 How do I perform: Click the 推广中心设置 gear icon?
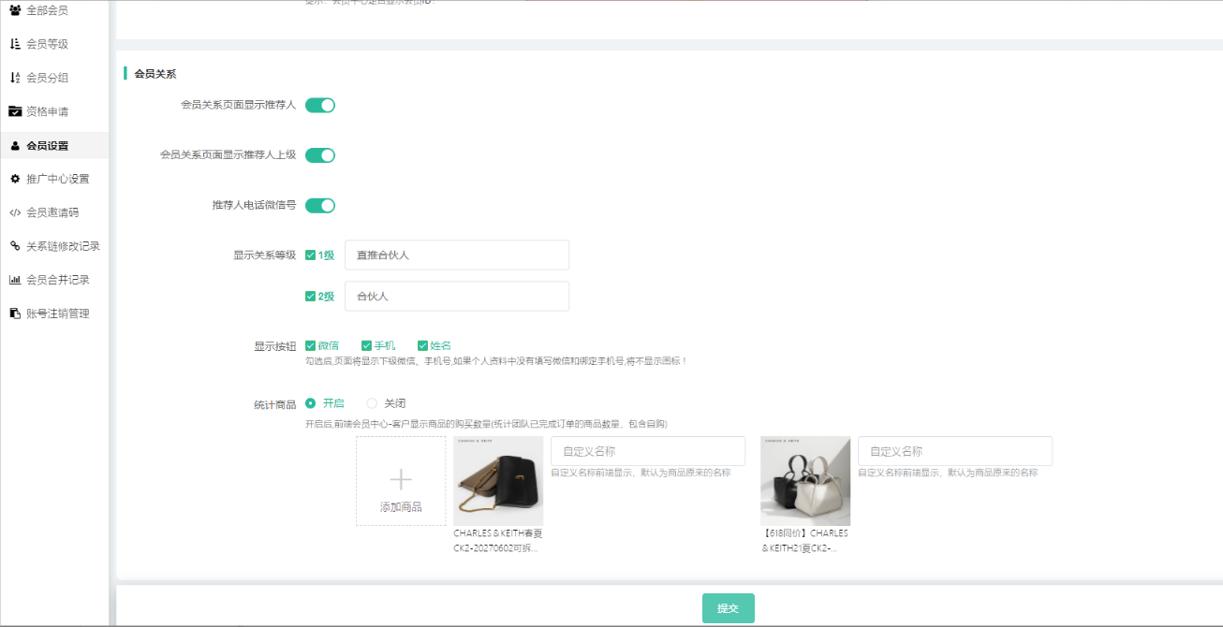point(15,179)
